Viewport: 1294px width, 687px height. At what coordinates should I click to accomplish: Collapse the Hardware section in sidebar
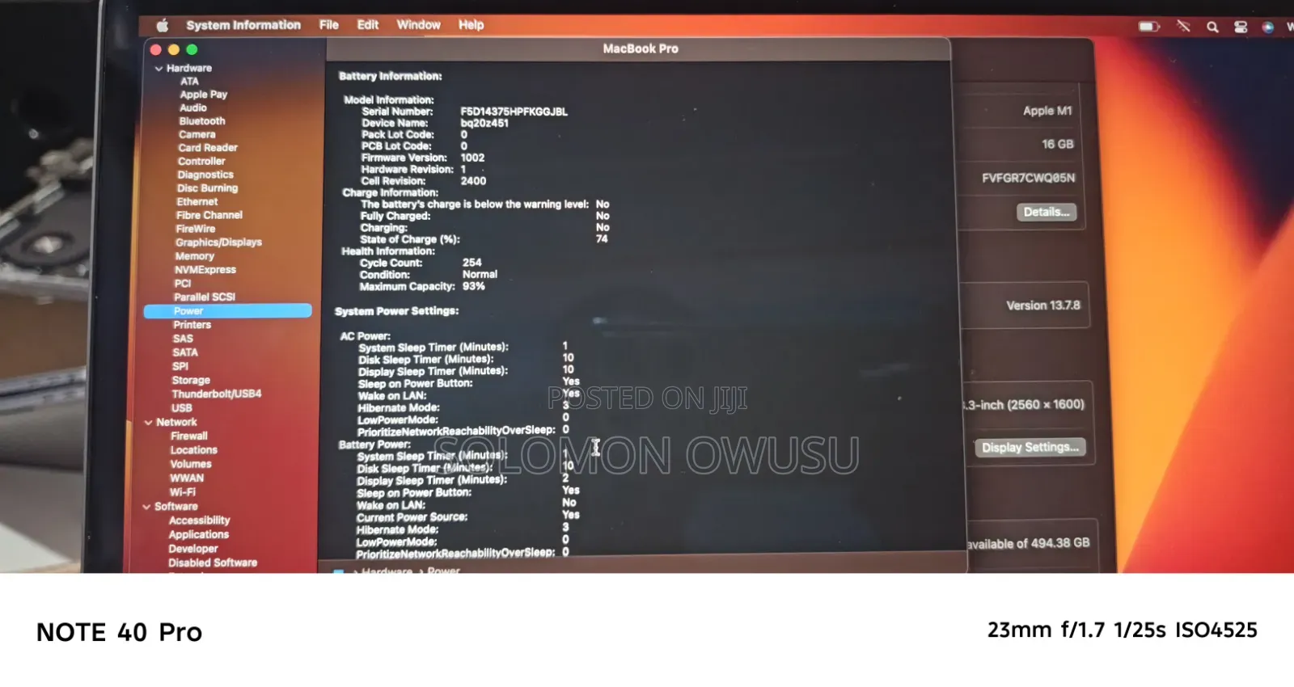pyautogui.click(x=159, y=69)
